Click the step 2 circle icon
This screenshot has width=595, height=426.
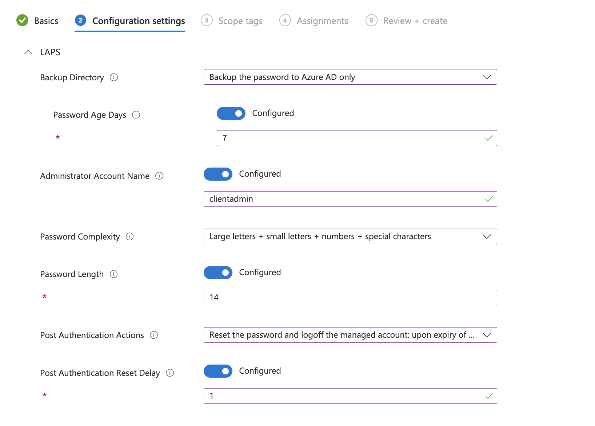(80, 20)
